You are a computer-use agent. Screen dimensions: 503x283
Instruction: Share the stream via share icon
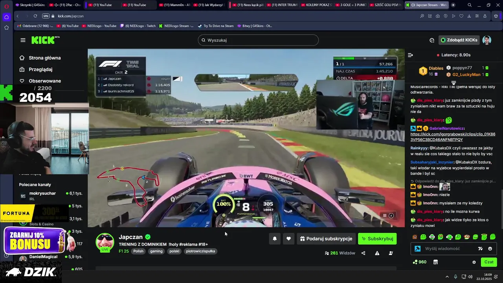coord(363,253)
